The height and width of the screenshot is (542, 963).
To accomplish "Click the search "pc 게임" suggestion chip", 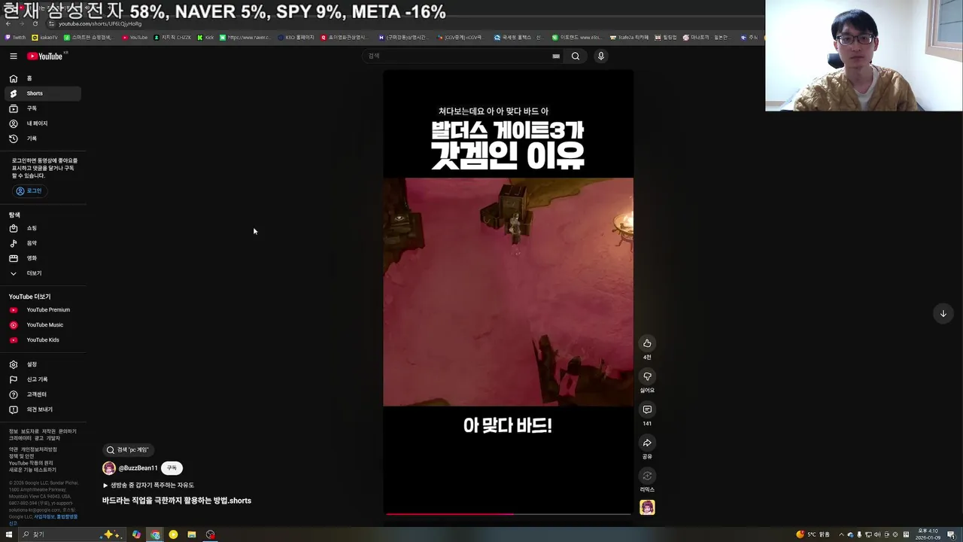I will [128, 450].
